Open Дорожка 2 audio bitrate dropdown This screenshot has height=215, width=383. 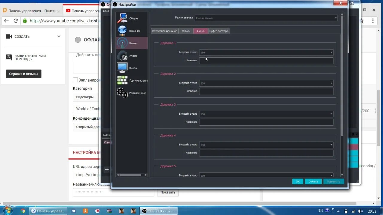point(266,83)
